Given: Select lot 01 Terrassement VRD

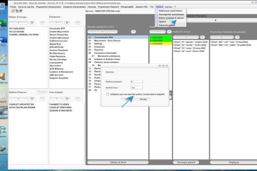Looking at the screenshot, I should point(118,38).
